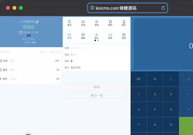Click the 完成 finish button
The height and width of the screenshot is (135, 193).
96,87
